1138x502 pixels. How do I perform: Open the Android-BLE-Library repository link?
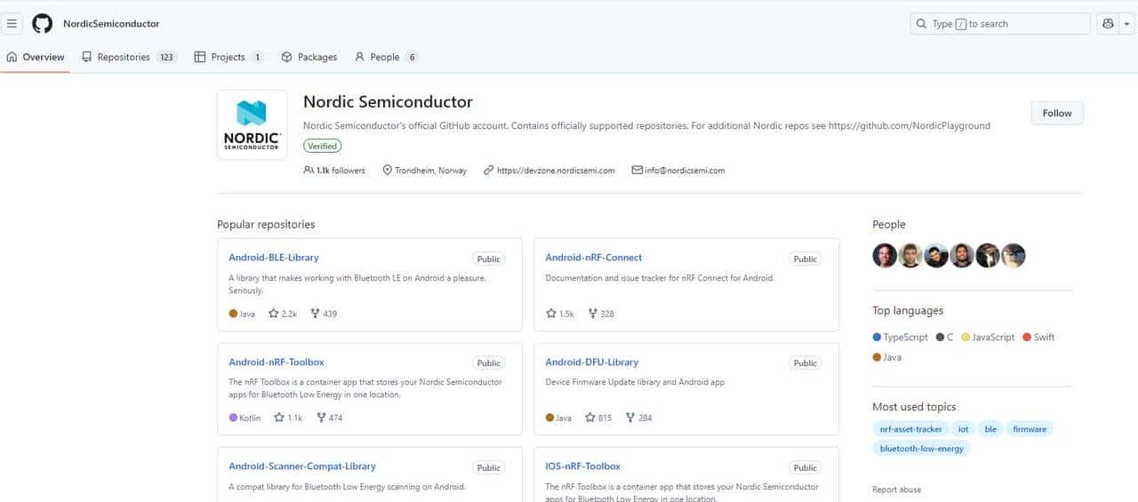click(274, 258)
